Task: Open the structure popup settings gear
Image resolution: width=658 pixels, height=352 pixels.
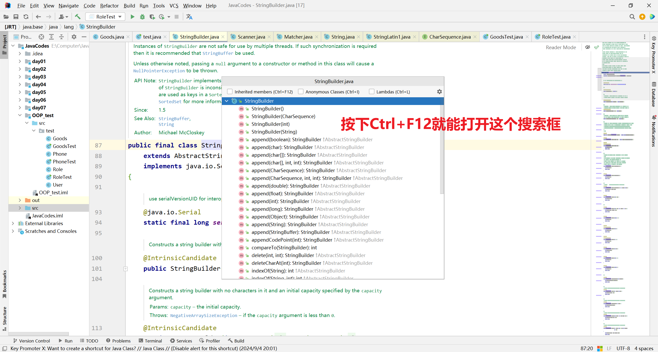Action: pos(439,92)
